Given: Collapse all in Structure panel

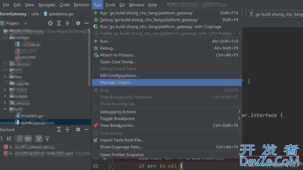Looking at the screenshot, I should tap(67, 129).
